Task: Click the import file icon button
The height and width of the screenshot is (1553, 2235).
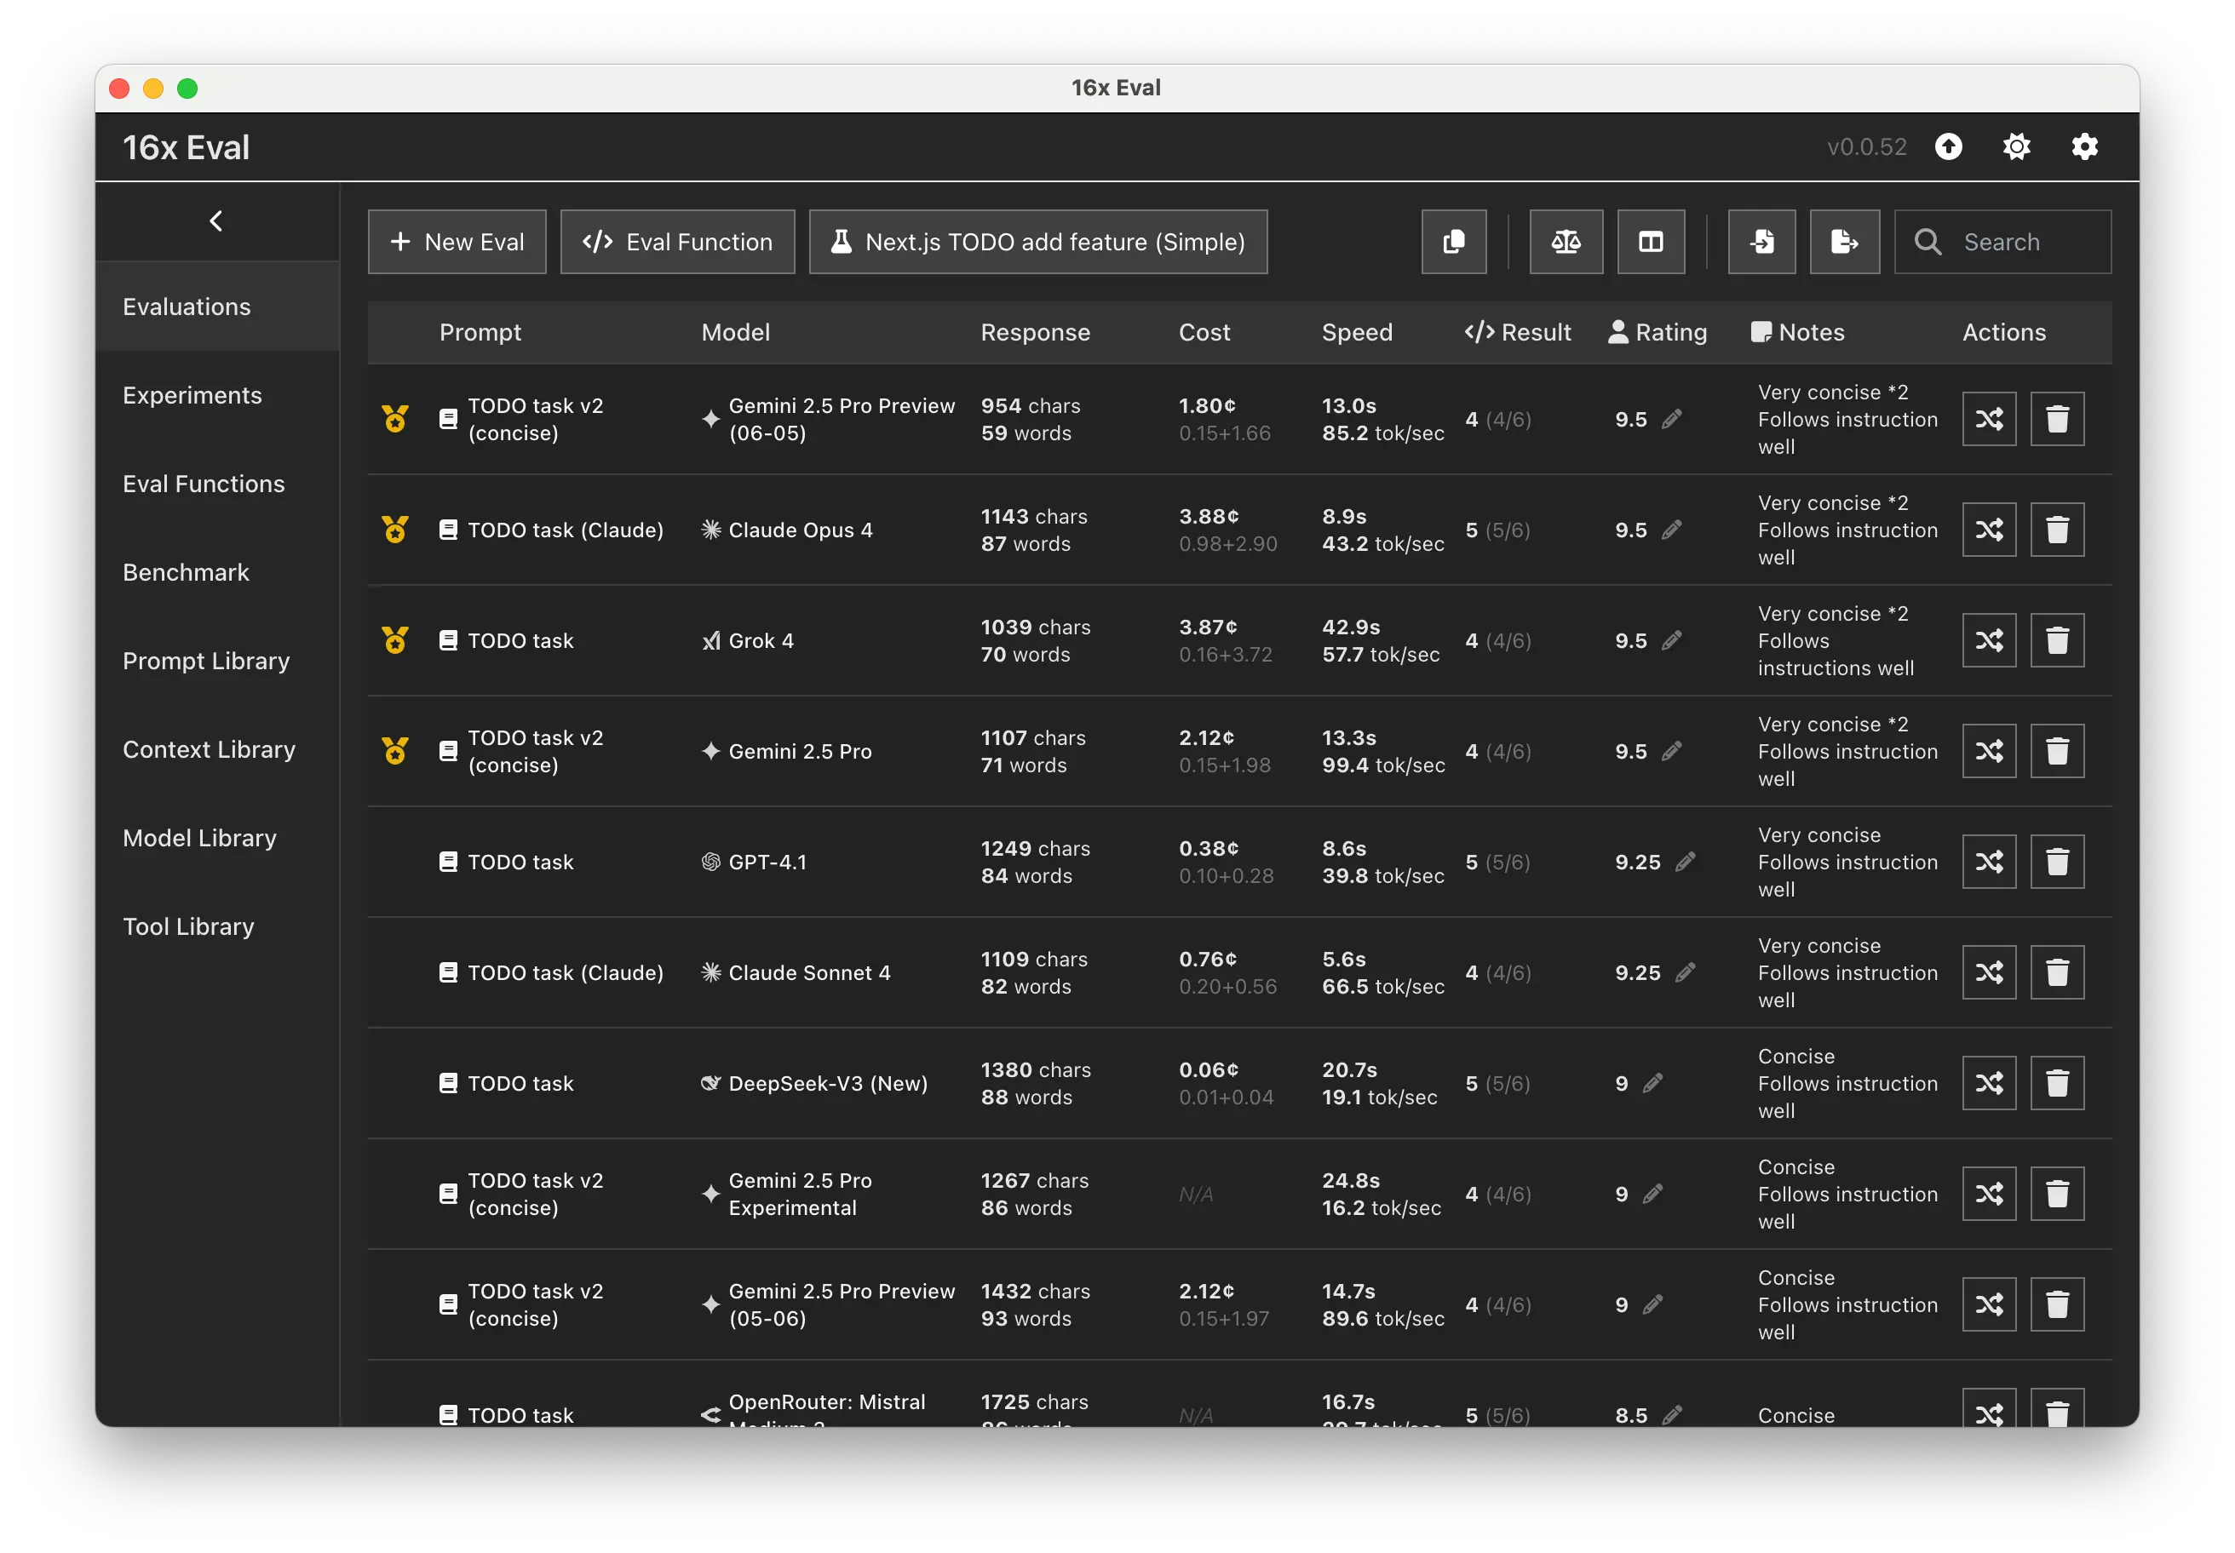Action: coord(1762,241)
